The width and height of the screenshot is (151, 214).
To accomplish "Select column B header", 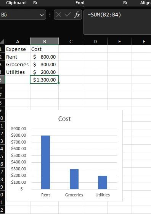I will [45, 41].
